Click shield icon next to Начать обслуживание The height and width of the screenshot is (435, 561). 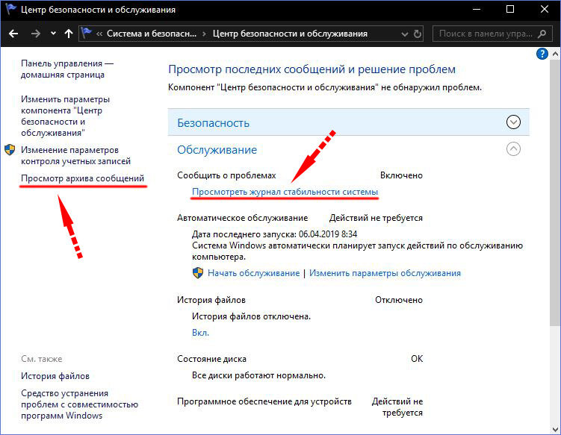[x=198, y=273]
